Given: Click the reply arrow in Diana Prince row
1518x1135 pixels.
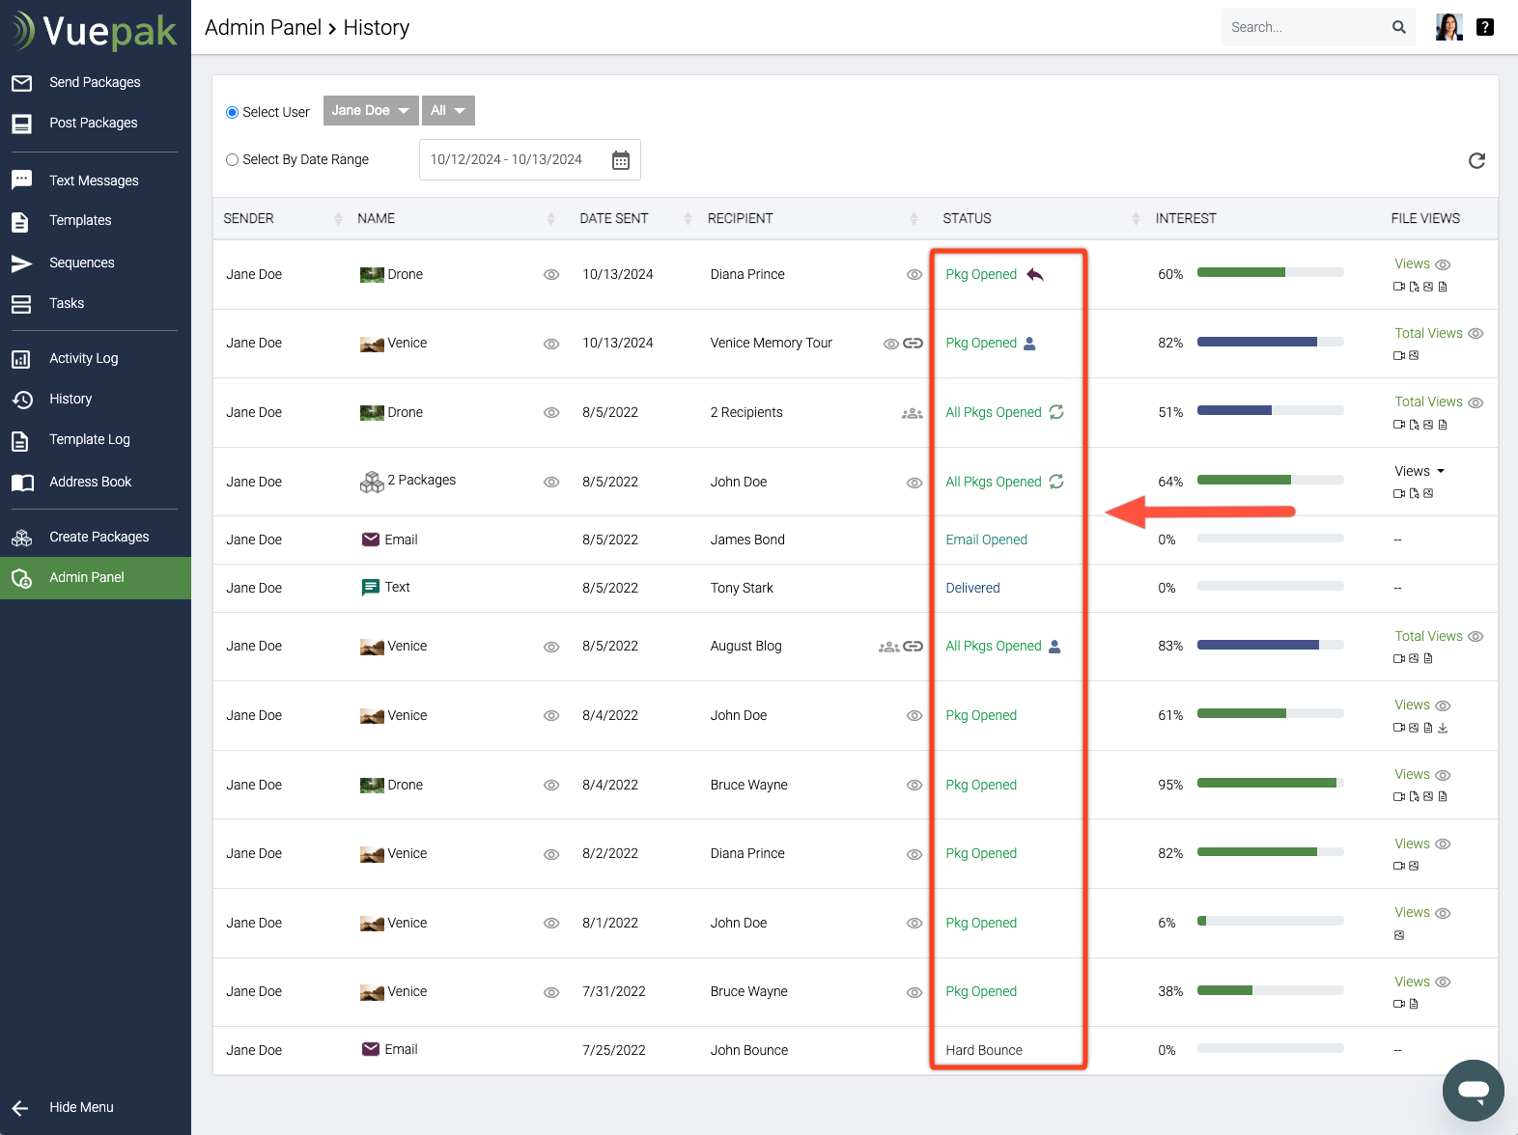Looking at the screenshot, I should coord(1035,275).
